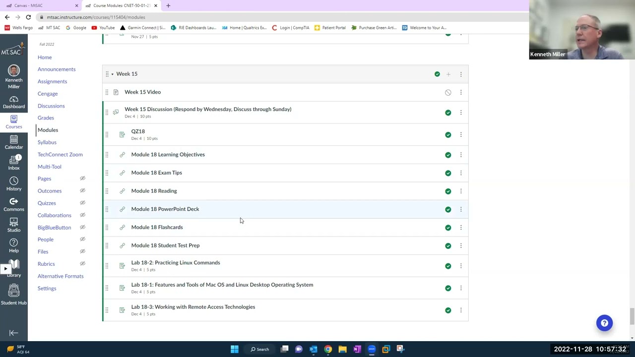The image size is (635, 357).
Task: Open Grades in course menu
Action: click(46, 118)
